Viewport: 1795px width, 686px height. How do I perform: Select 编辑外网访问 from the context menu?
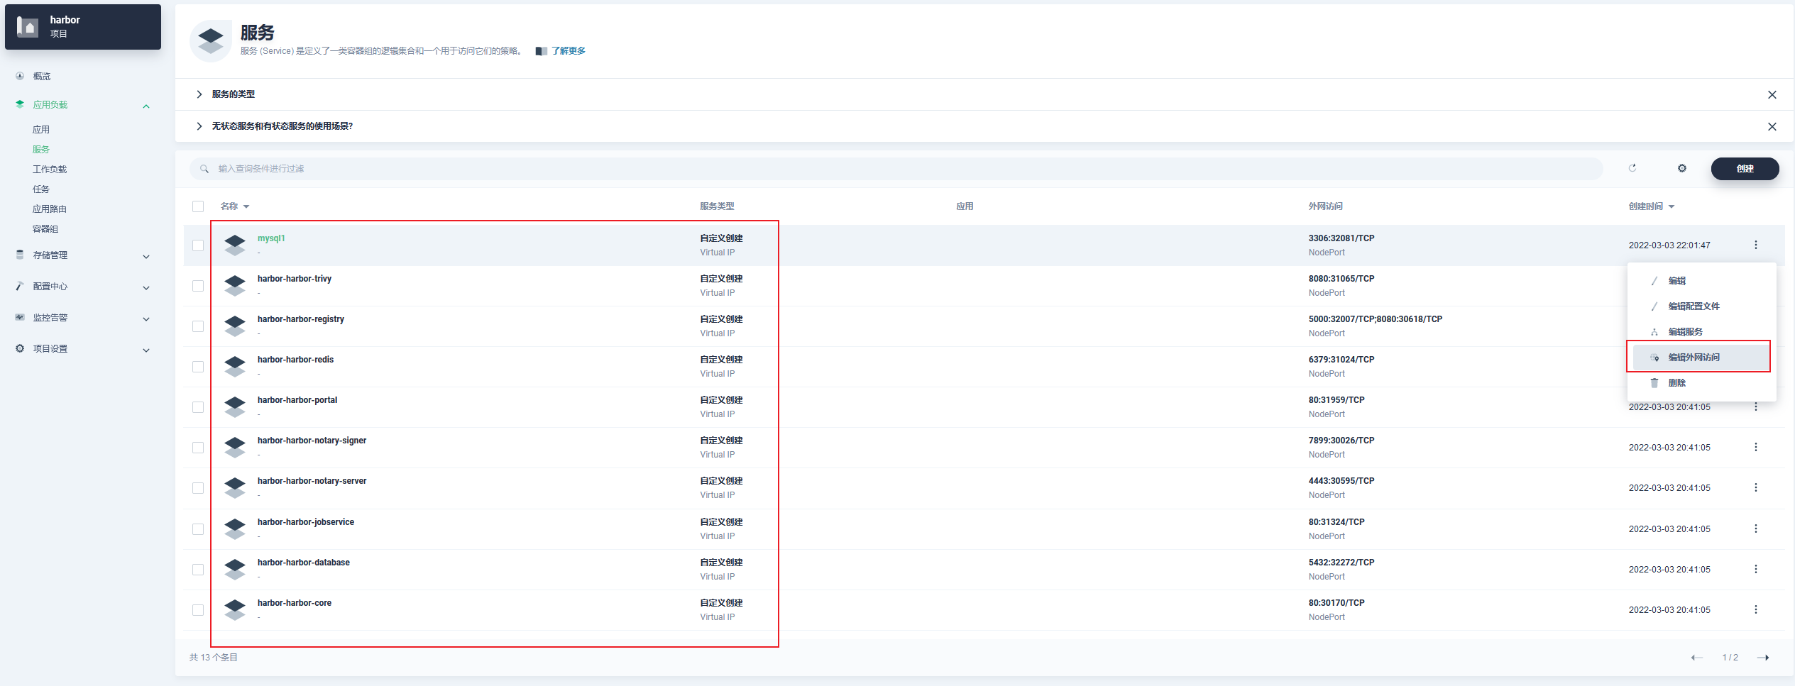point(1702,358)
